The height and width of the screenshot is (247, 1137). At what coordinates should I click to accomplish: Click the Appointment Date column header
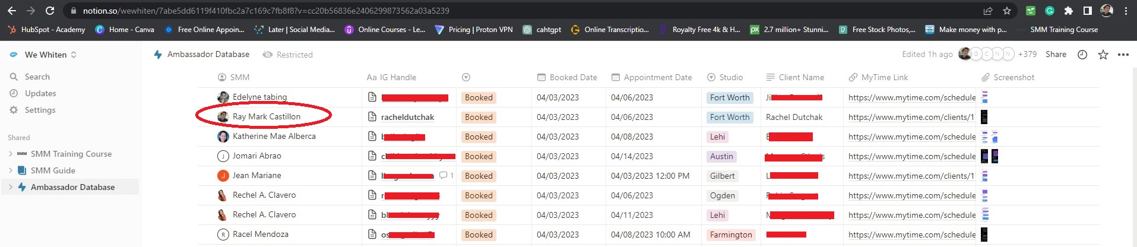coord(657,77)
